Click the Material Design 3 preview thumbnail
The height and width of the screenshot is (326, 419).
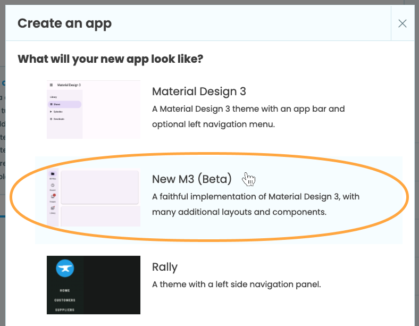tap(94, 110)
